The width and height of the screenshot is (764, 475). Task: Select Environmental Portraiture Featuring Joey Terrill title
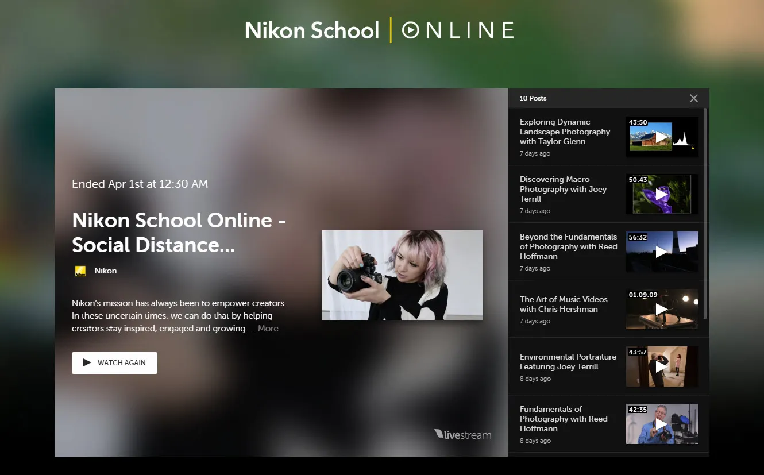click(x=568, y=361)
